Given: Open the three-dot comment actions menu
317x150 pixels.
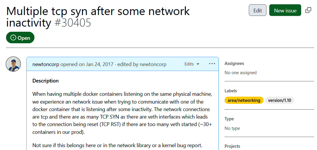Looking at the screenshot, I should coord(212,64).
